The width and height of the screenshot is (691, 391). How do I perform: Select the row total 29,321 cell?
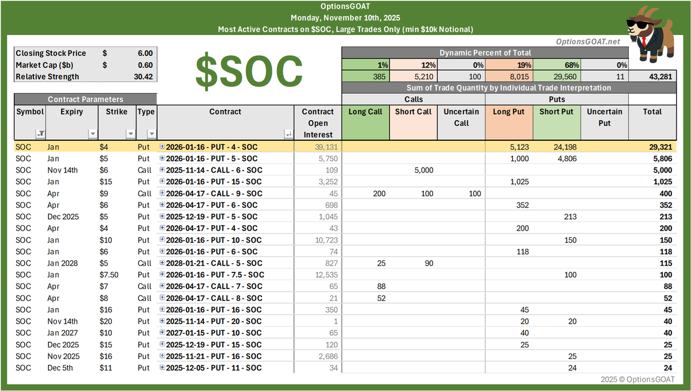pyautogui.click(x=652, y=147)
